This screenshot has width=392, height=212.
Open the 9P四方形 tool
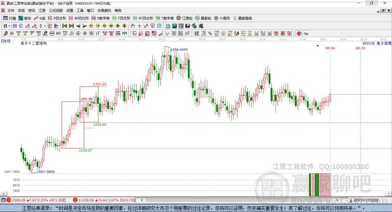point(78,18)
